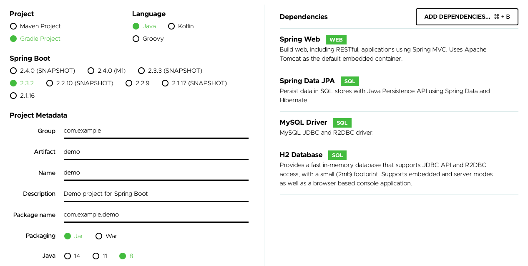Image resolution: width=528 pixels, height=266 pixels.
Task: Select the Maven Project radio button
Action: pos(13,26)
